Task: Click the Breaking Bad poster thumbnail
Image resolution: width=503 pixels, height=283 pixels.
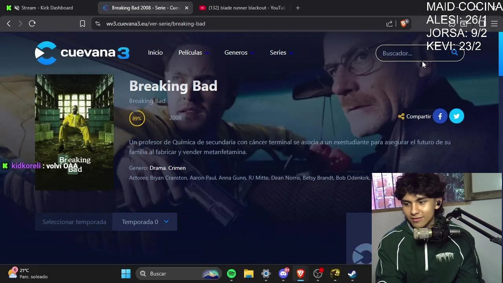Action: (74, 132)
